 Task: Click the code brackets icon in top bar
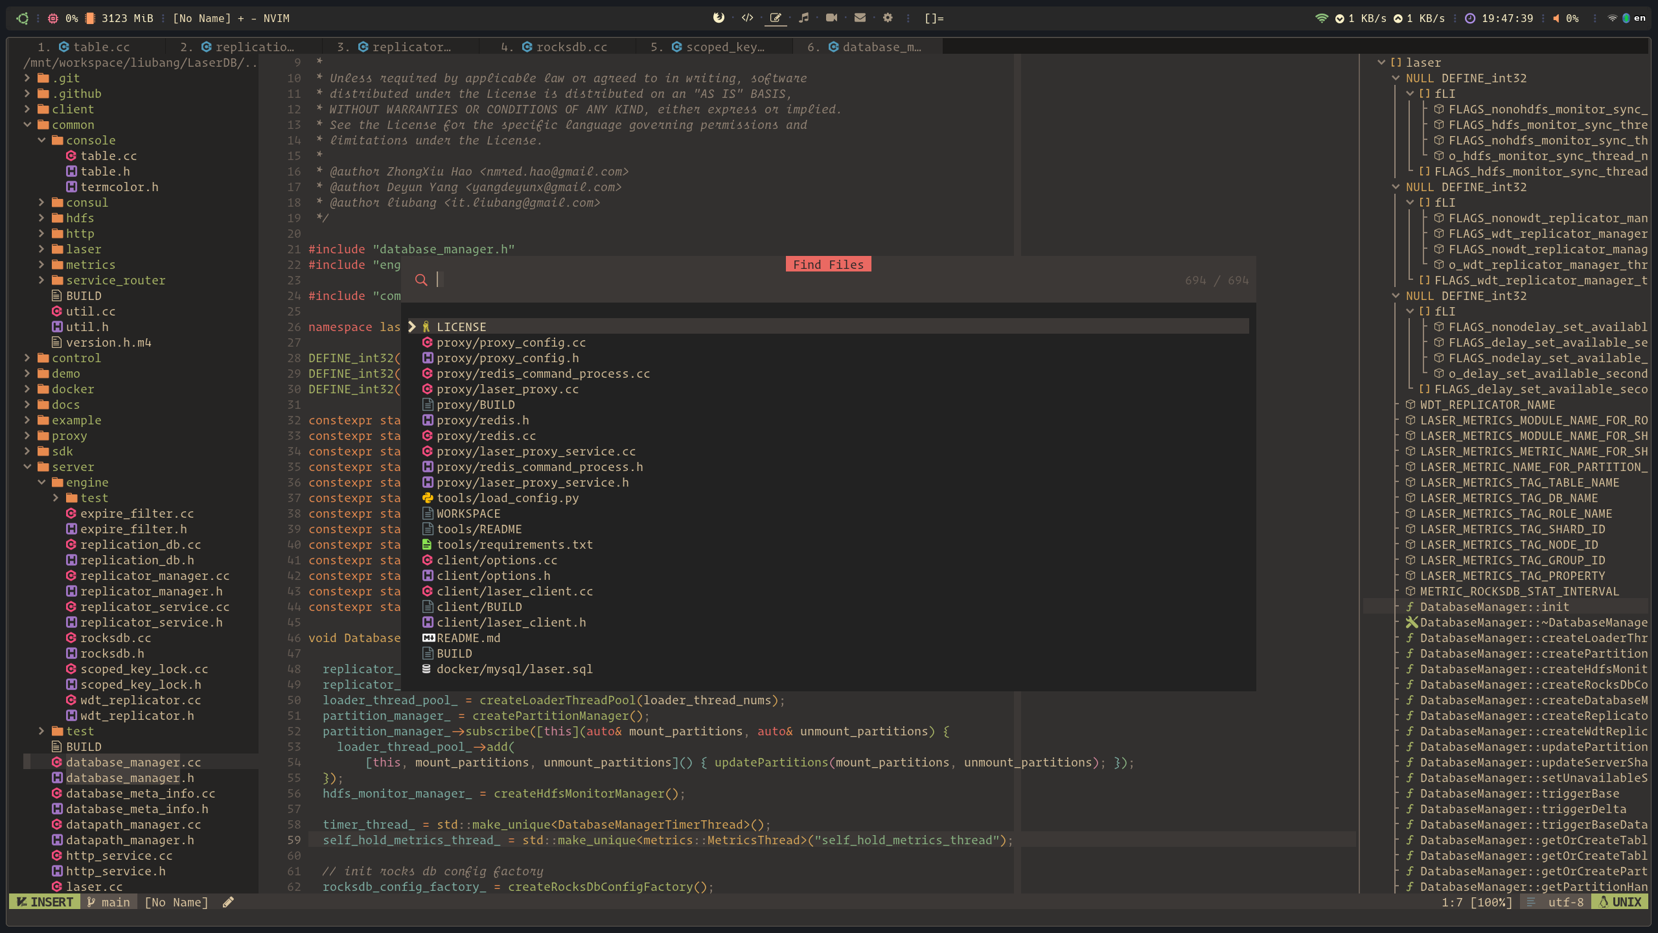pyautogui.click(x=747, y=18)
